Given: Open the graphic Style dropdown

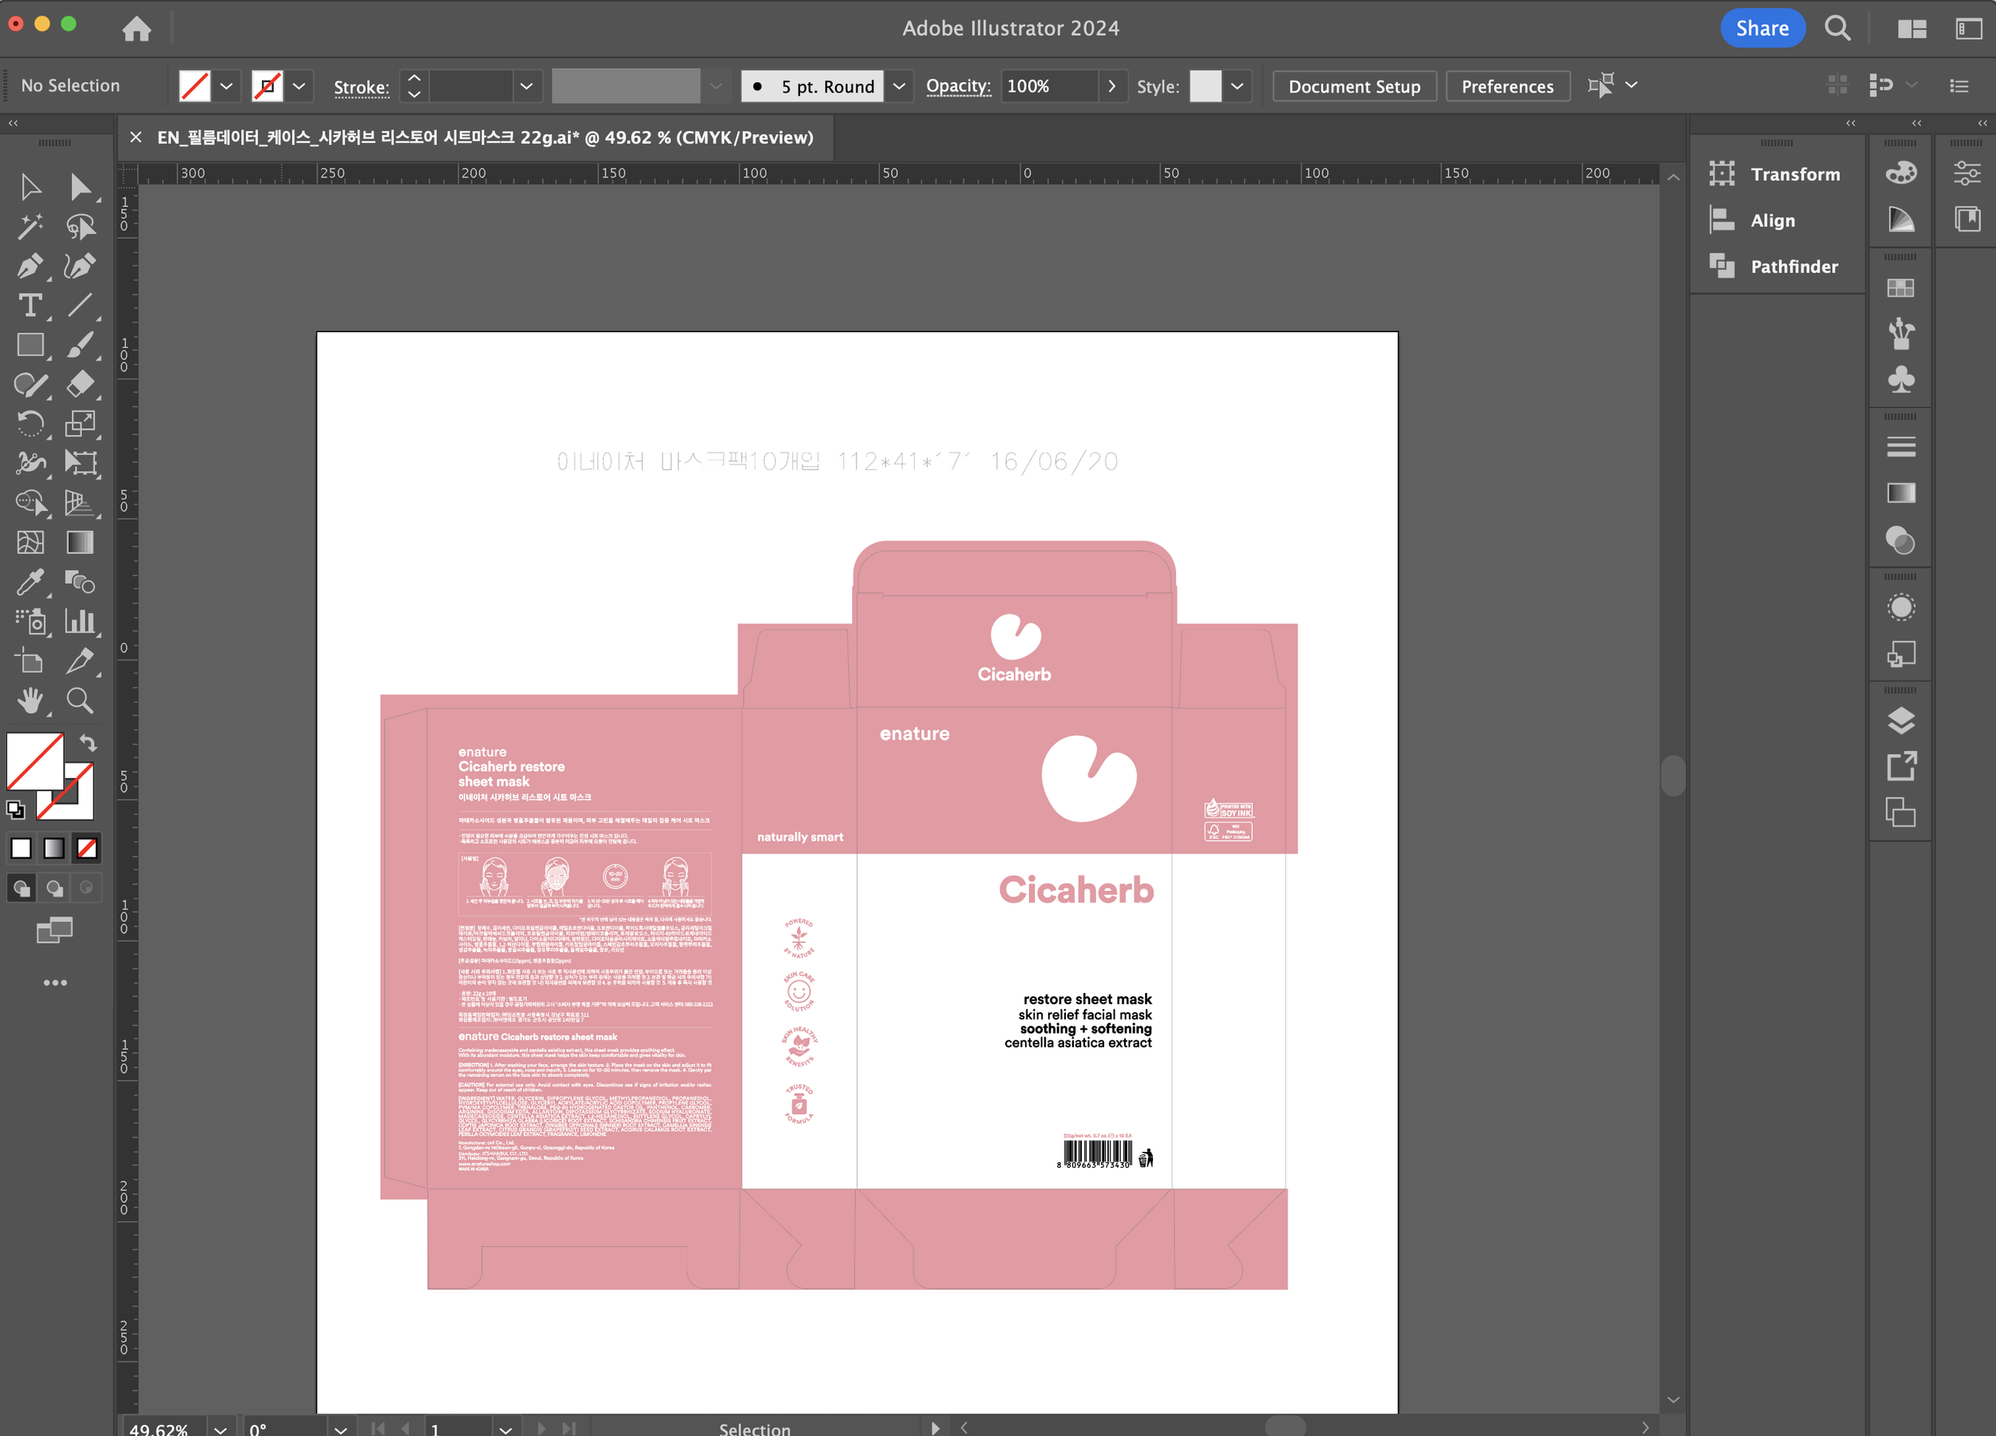Looking at the screenshot, I should tap(1237, 86).
